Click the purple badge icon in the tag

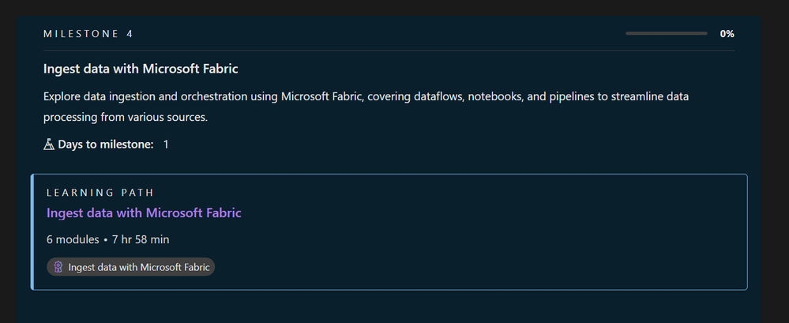pyautogui.click(x=58, y=268)
